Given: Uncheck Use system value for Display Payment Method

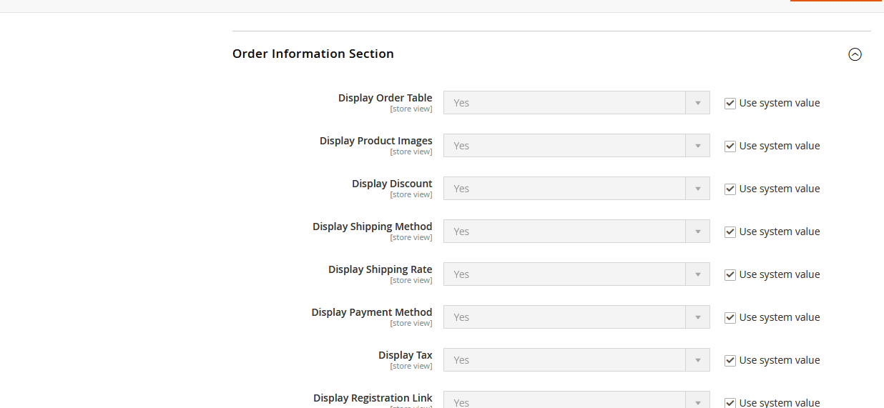Looking at the screenshot, I should coord(730,317).
